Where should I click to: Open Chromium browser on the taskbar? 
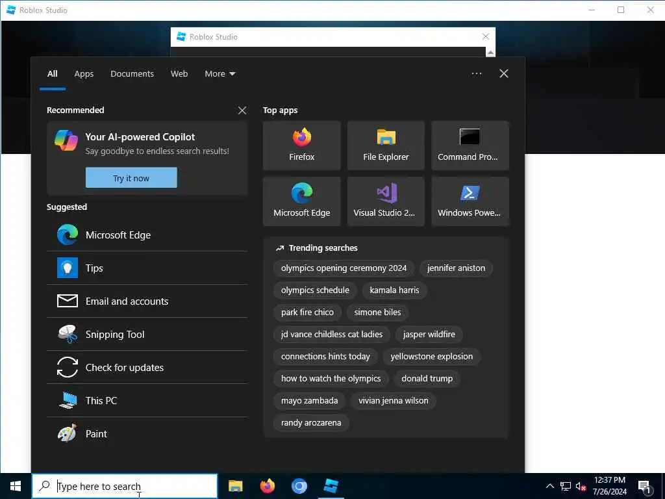pos(299,486)
